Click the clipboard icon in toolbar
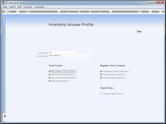The image size is (166, 124). point(111,11)
